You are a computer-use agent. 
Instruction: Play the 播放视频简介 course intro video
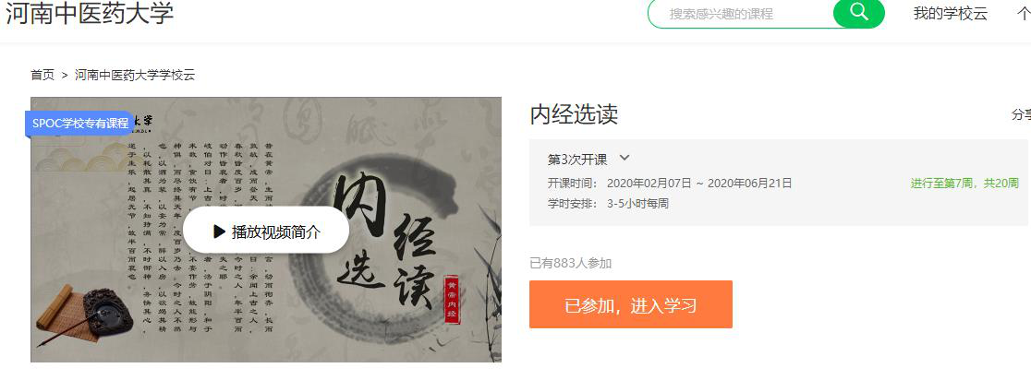pos(266,231)
